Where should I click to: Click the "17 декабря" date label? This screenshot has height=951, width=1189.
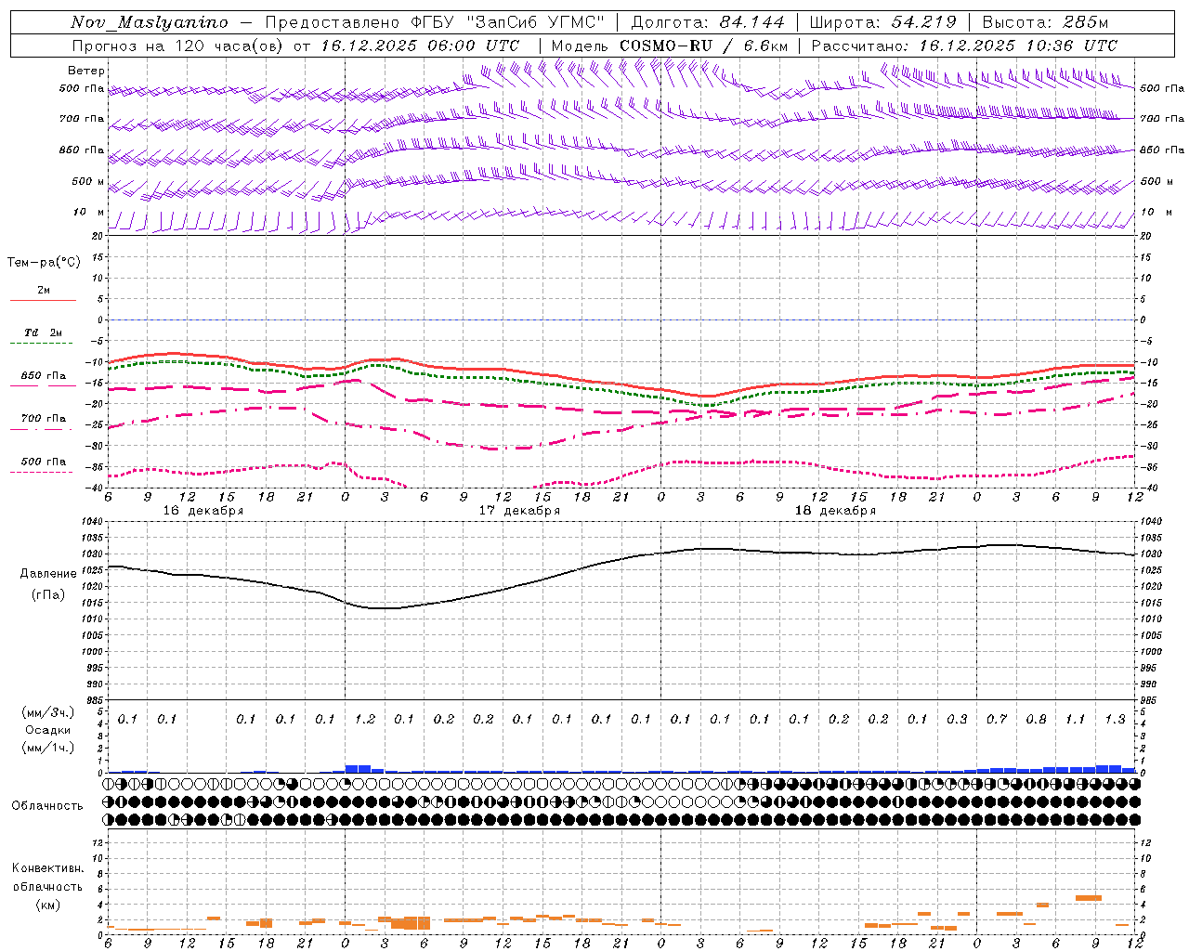coord(519,511)
